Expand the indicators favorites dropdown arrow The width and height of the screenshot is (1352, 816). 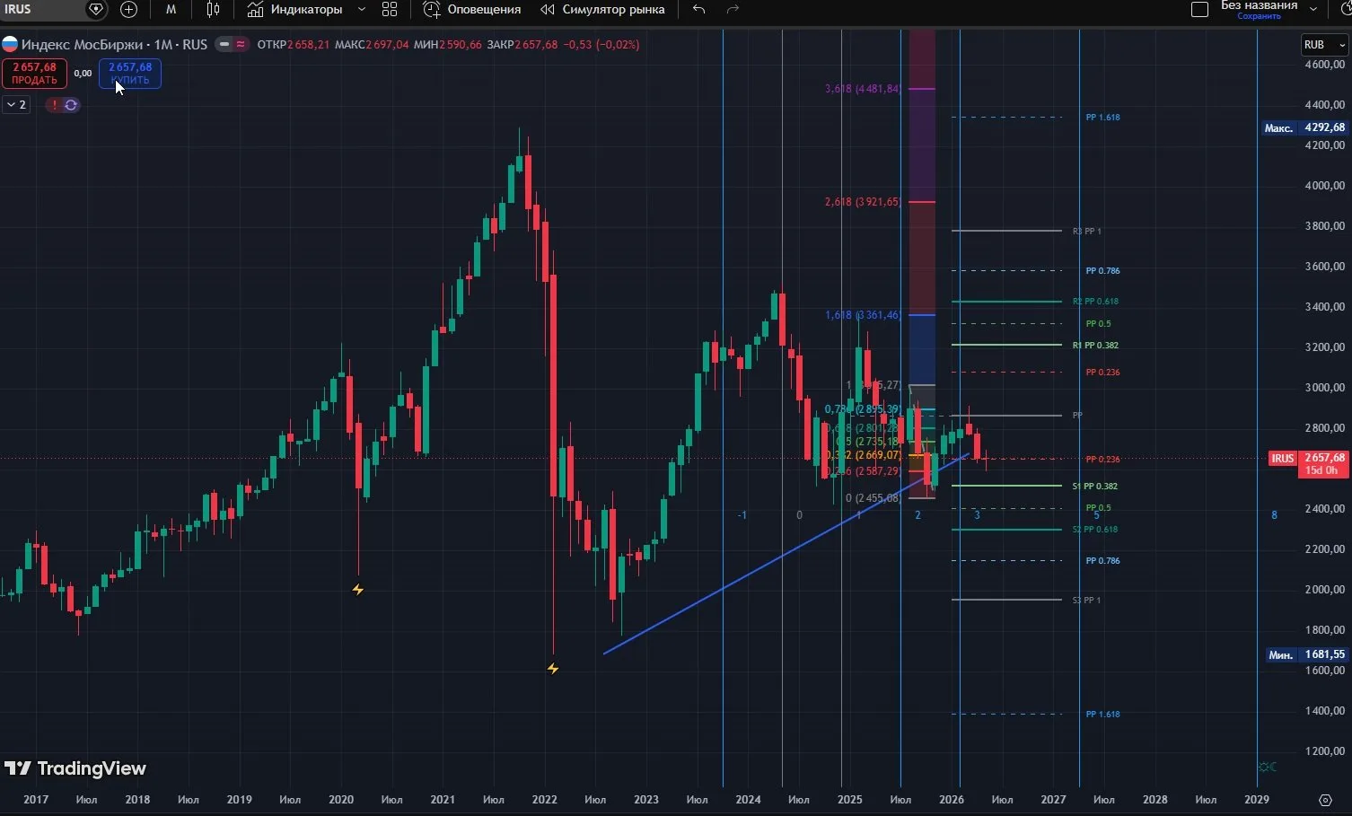362,9
